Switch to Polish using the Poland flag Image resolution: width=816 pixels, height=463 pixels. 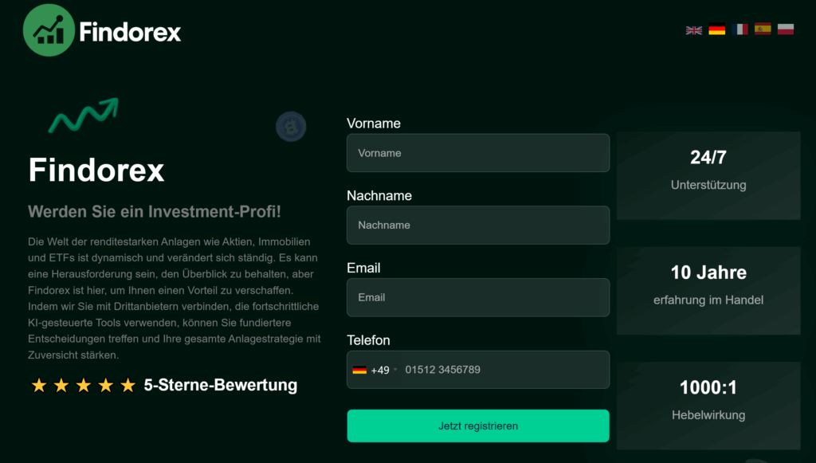[x=786, y=30]
